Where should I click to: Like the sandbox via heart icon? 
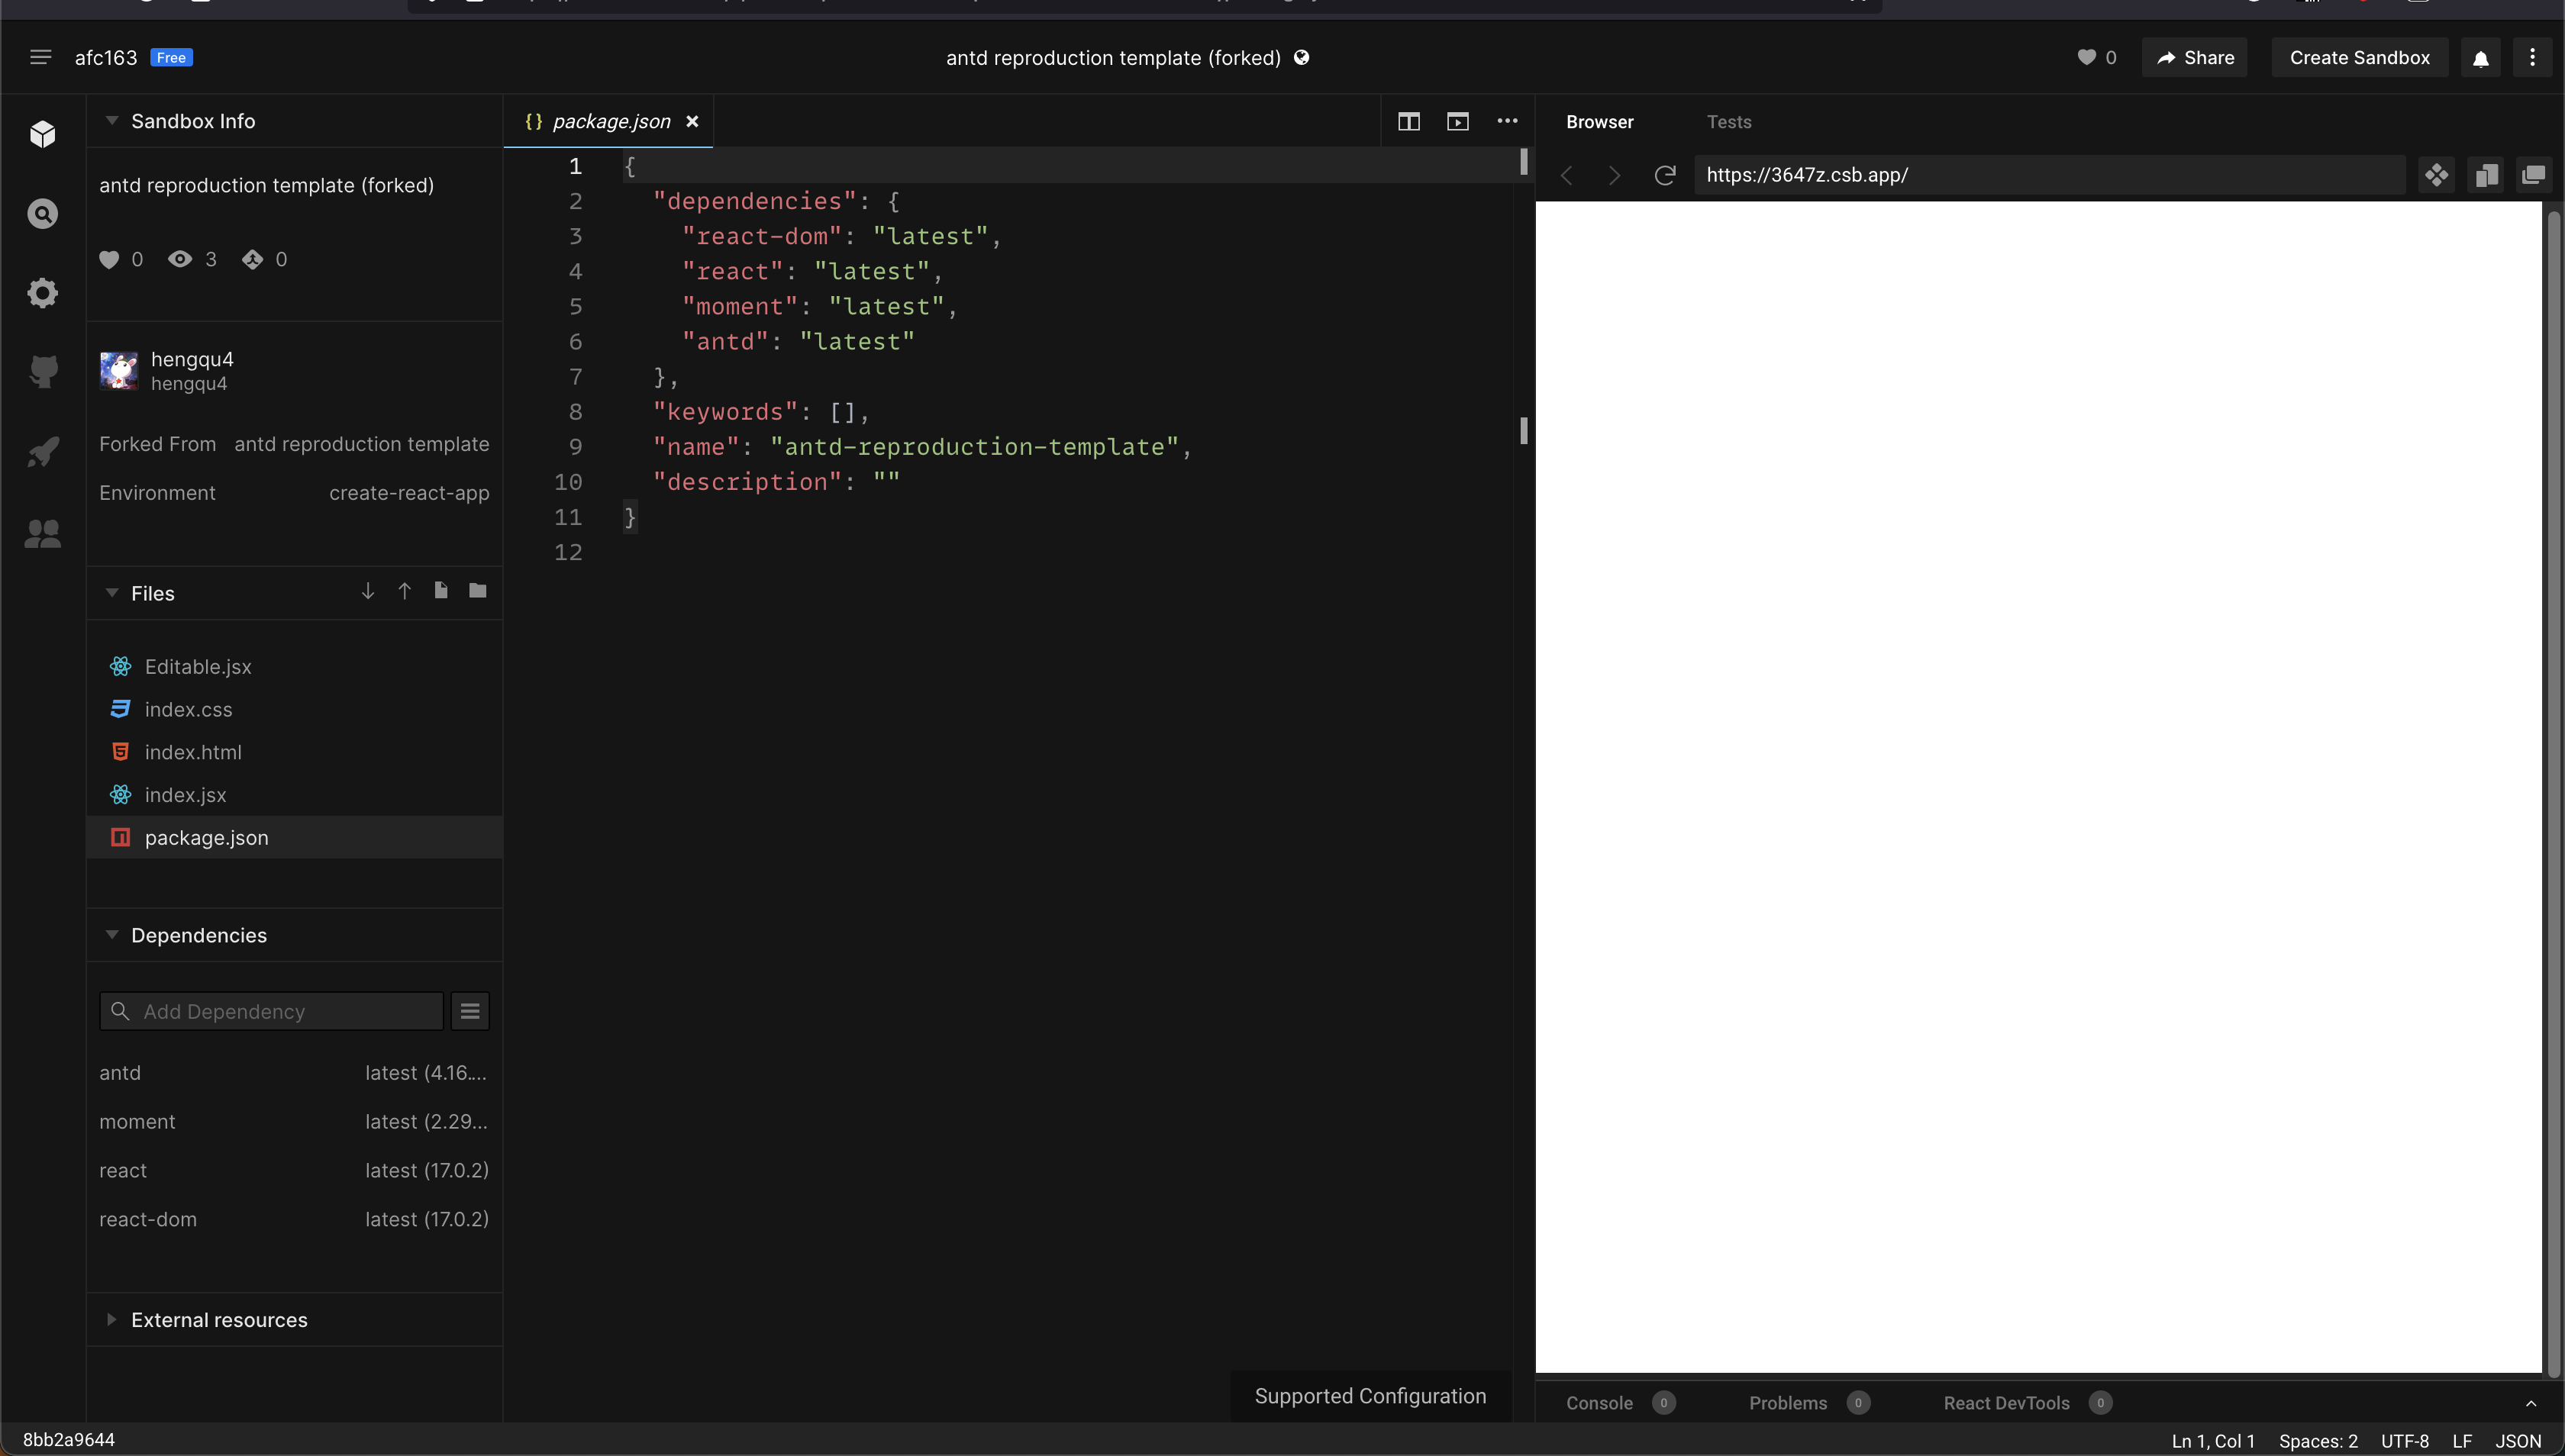2088,57
